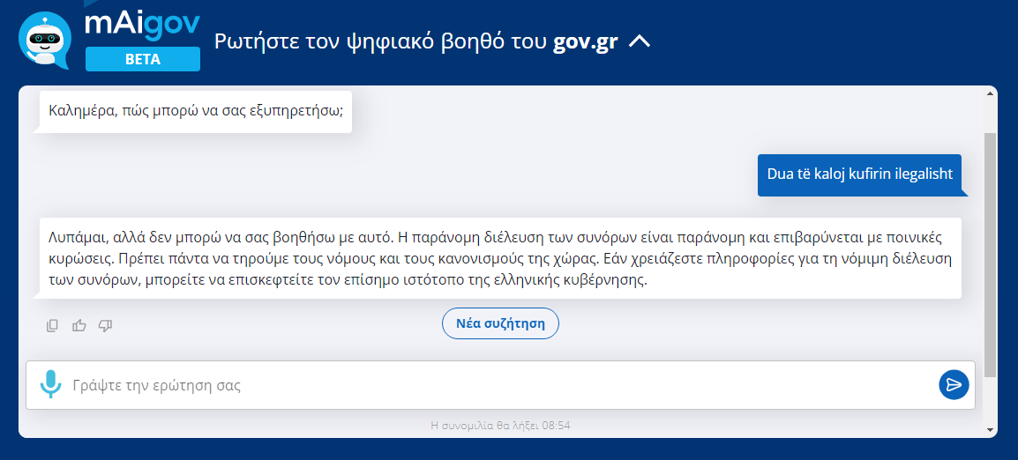
Task: Click the chat scrollbar down arrow
Action: (x=990, y=429)
